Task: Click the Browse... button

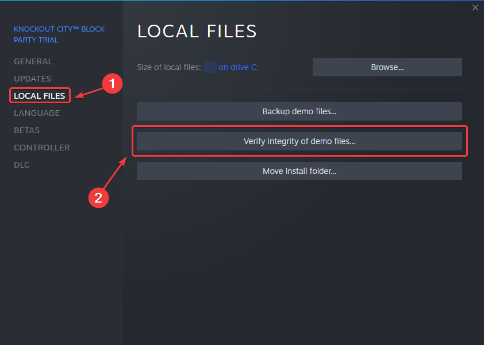Action: pyautogui.click(x=387, y=67)
